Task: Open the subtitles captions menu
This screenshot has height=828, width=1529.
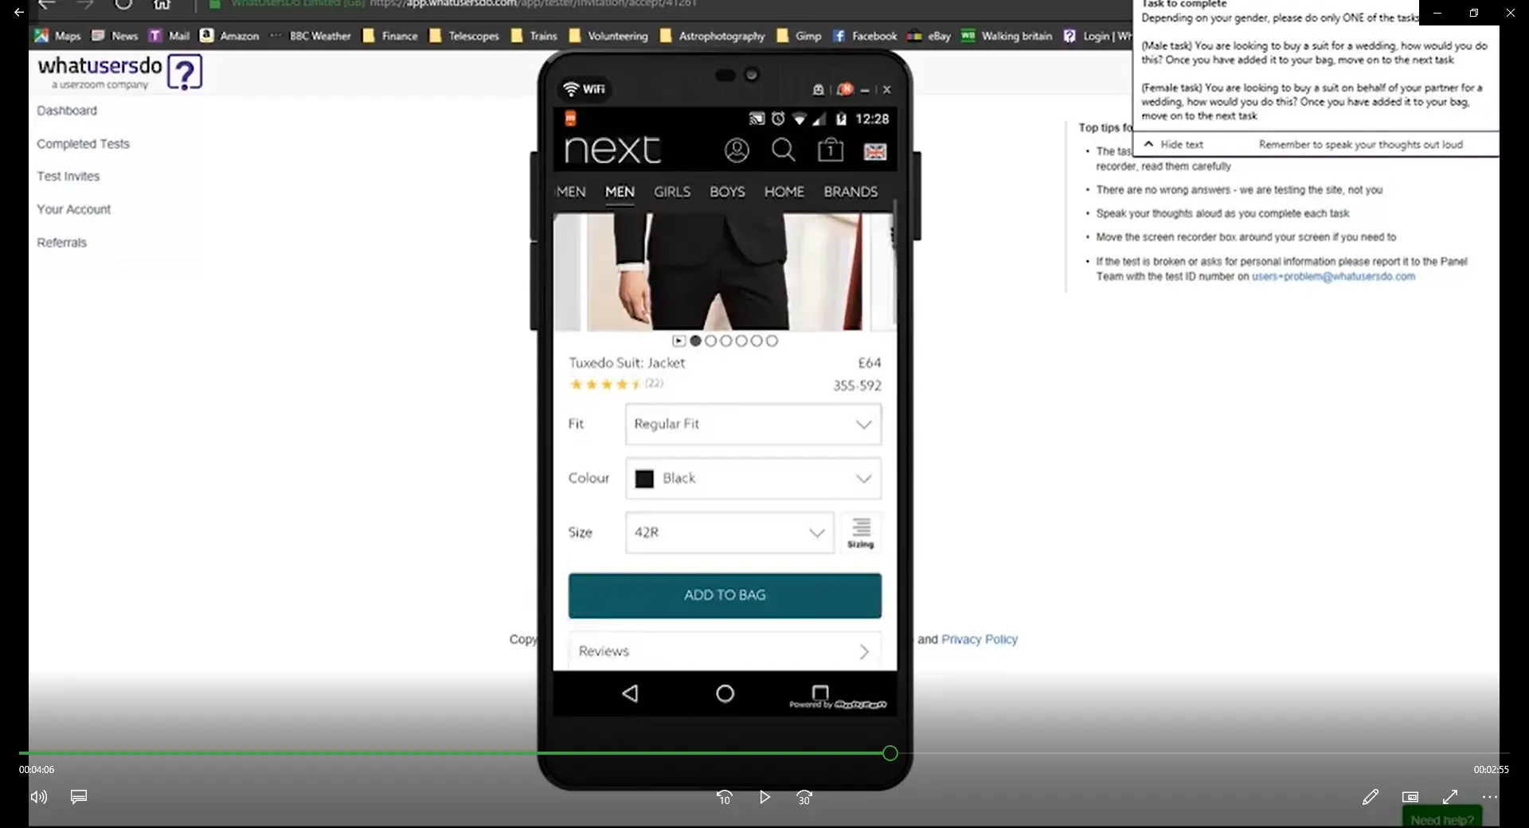Action: coord(79,796)
